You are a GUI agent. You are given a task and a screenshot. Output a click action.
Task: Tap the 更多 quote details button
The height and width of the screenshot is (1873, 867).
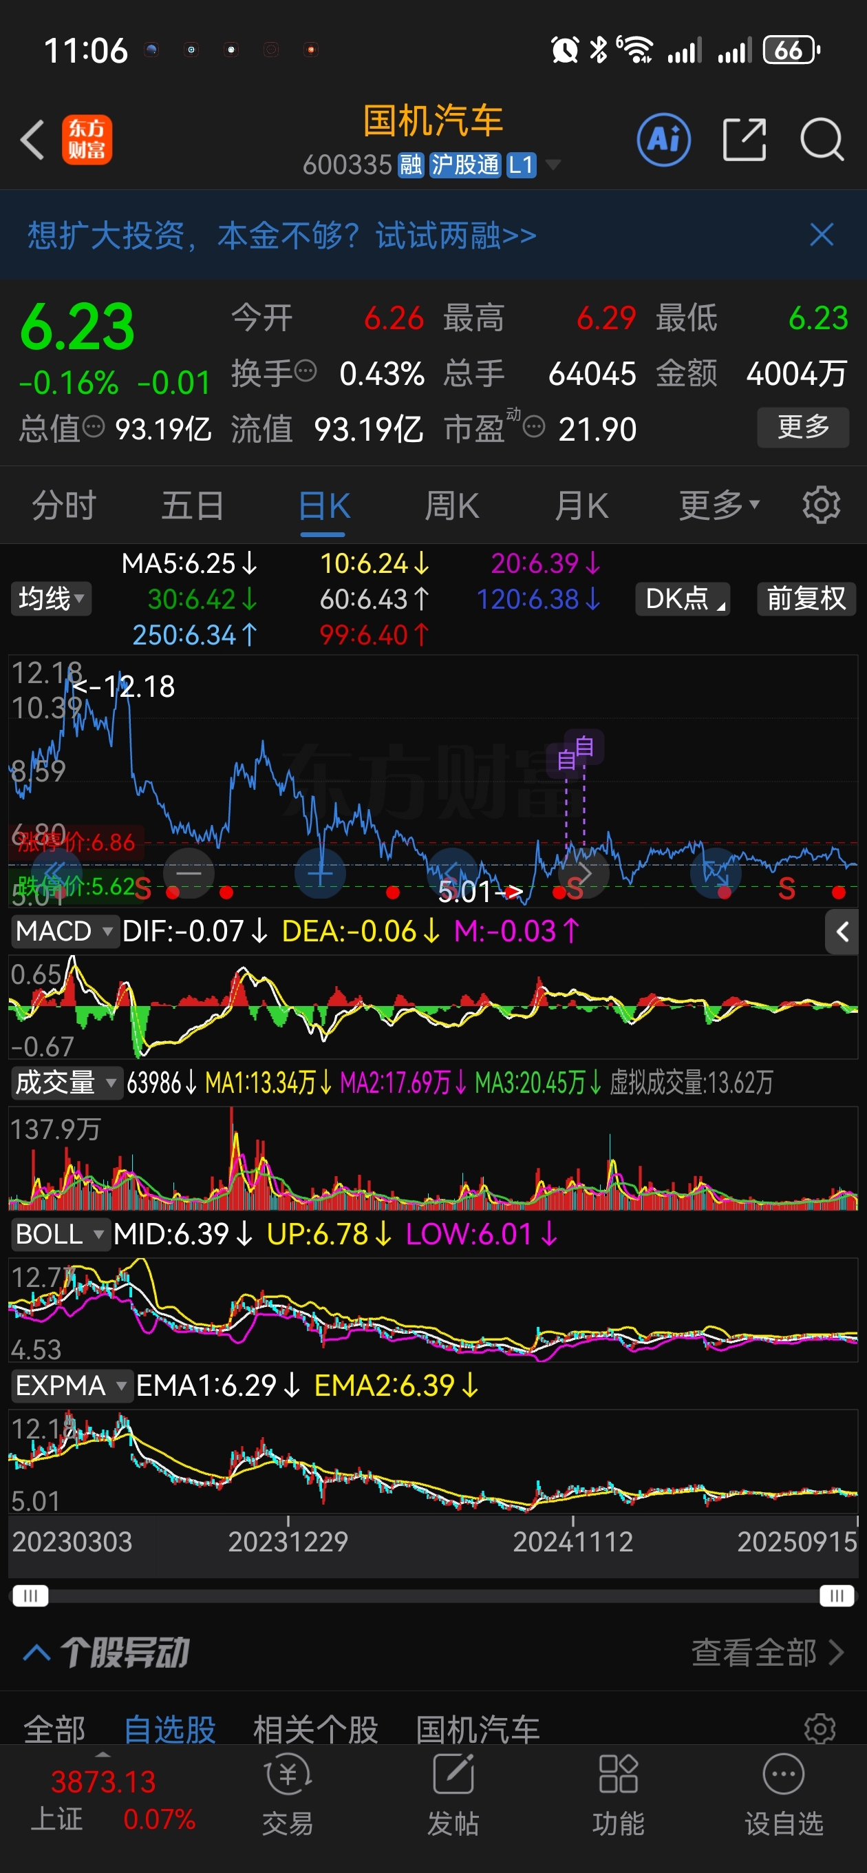(803, 427)
